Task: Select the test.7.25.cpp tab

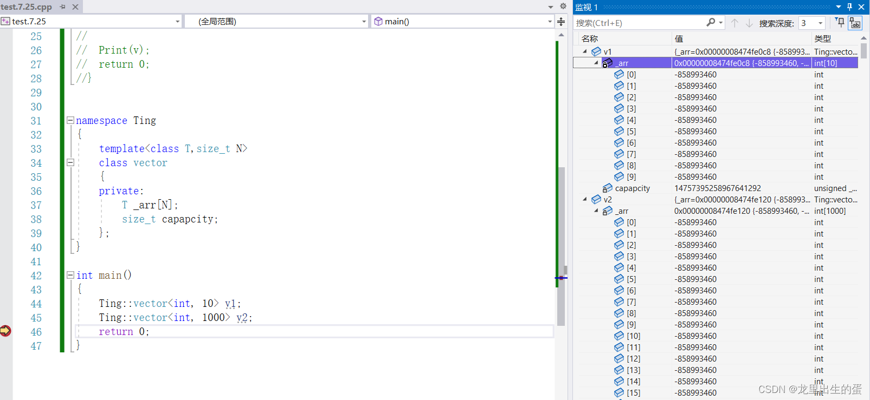Action: 27,7
